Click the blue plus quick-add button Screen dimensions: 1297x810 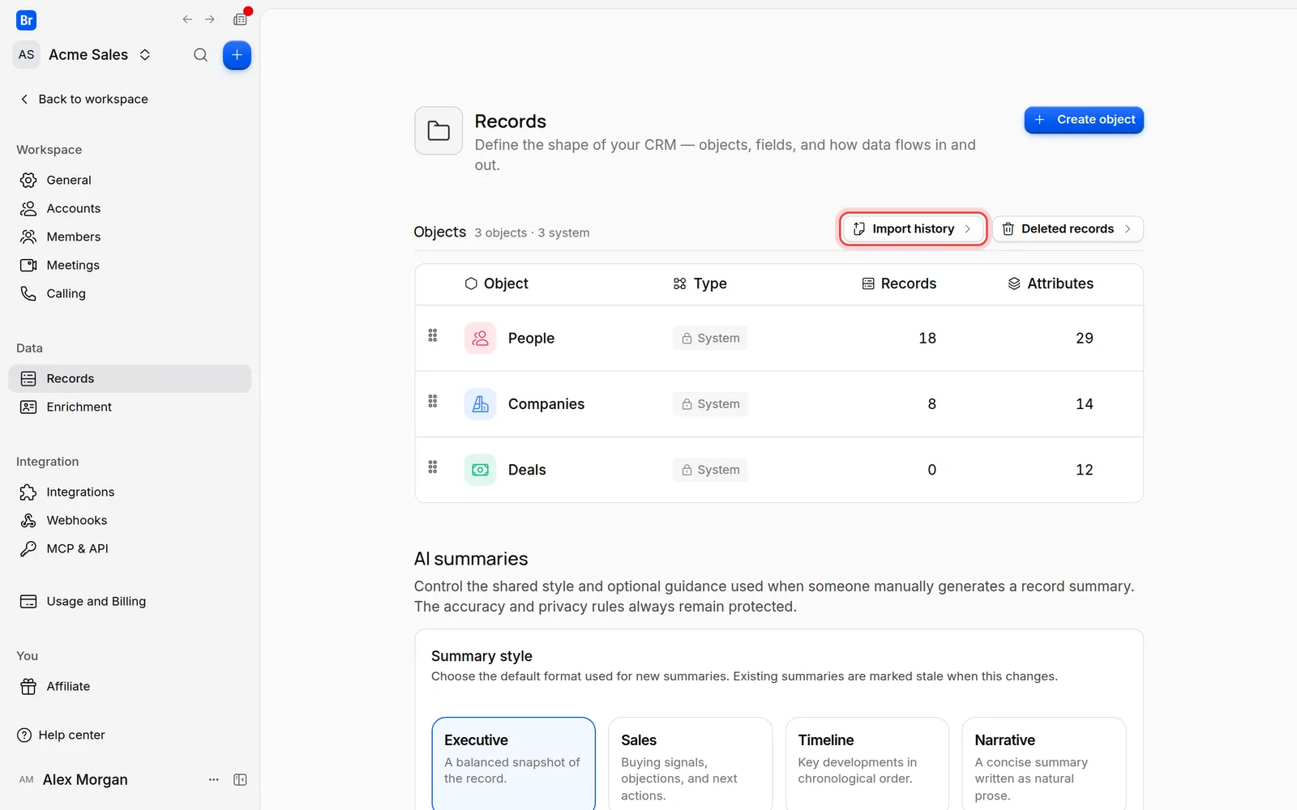point(237,55)
